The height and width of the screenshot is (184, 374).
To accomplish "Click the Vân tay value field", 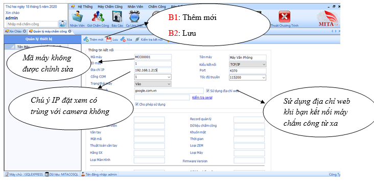I will tap(149, 133).
